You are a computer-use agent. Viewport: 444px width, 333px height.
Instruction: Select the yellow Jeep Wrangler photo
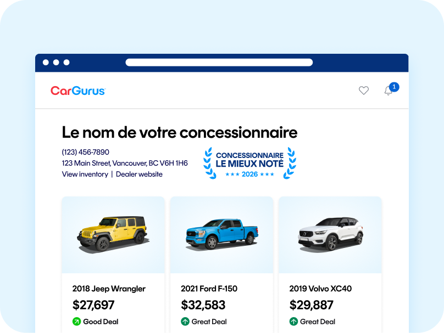click(113, 234)
